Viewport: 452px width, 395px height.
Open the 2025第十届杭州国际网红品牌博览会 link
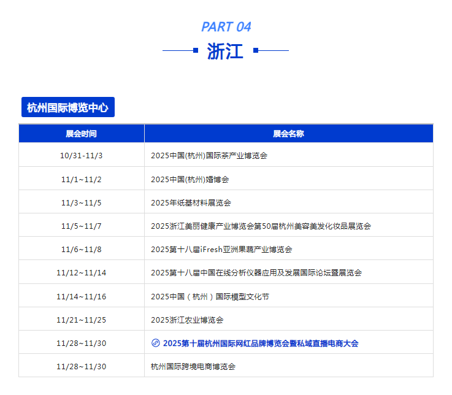tap(260, 343)
